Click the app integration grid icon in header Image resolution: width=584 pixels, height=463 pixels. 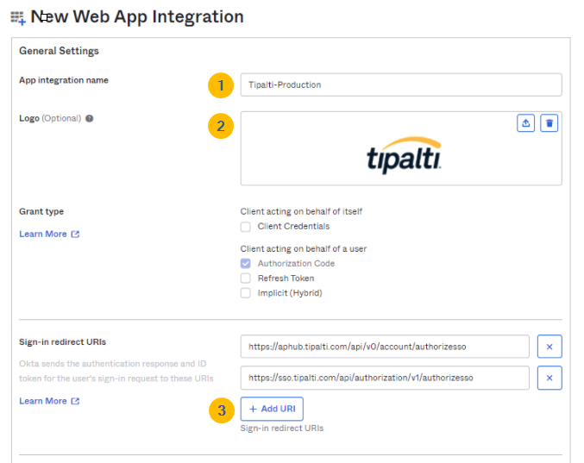click(x=17, y=17)
